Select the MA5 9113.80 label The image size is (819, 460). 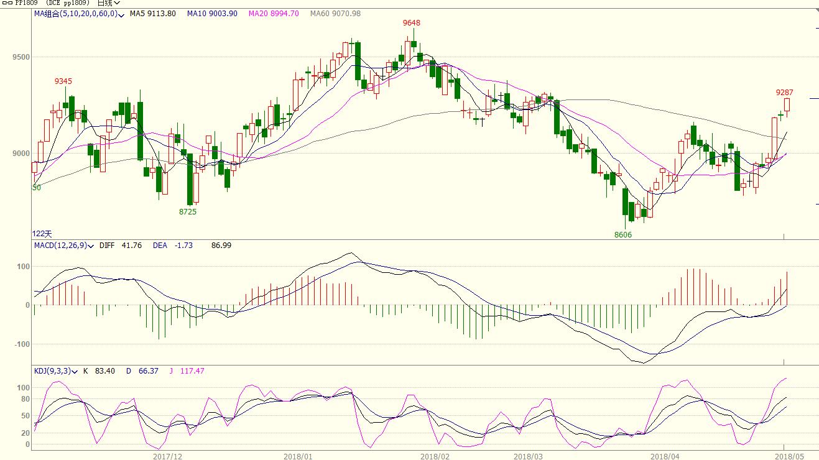click(152, 14)
